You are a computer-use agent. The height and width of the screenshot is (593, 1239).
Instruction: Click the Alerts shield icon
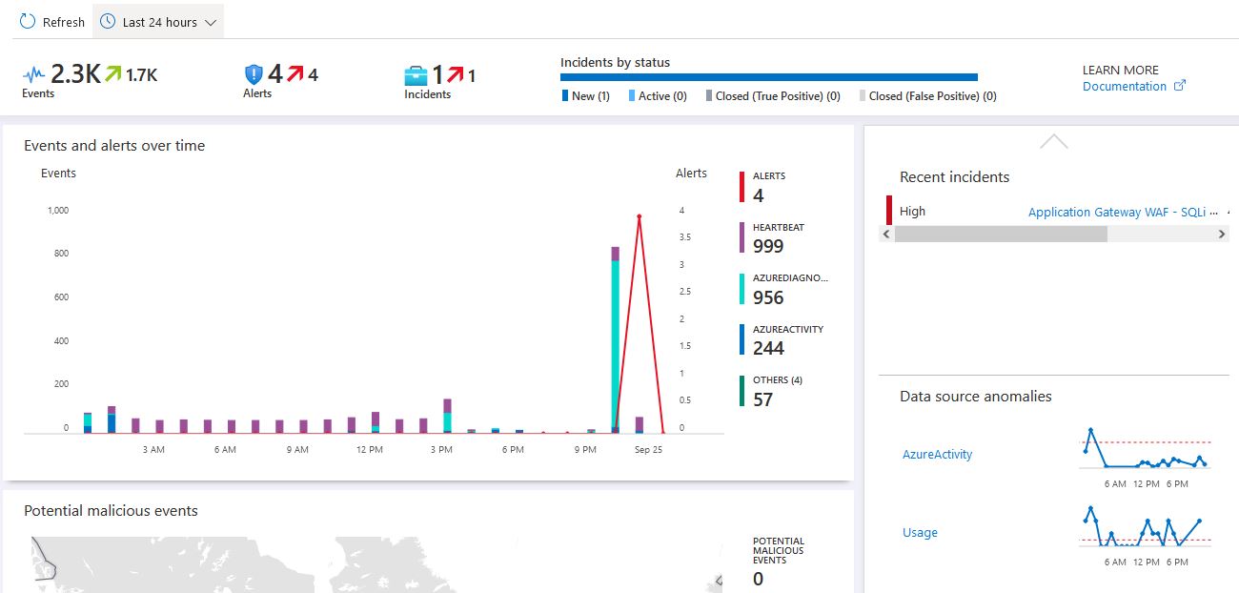(254, 74)
